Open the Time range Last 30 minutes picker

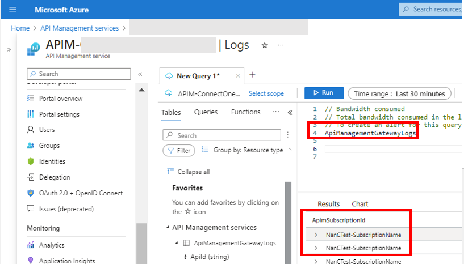tap(399, 94)
